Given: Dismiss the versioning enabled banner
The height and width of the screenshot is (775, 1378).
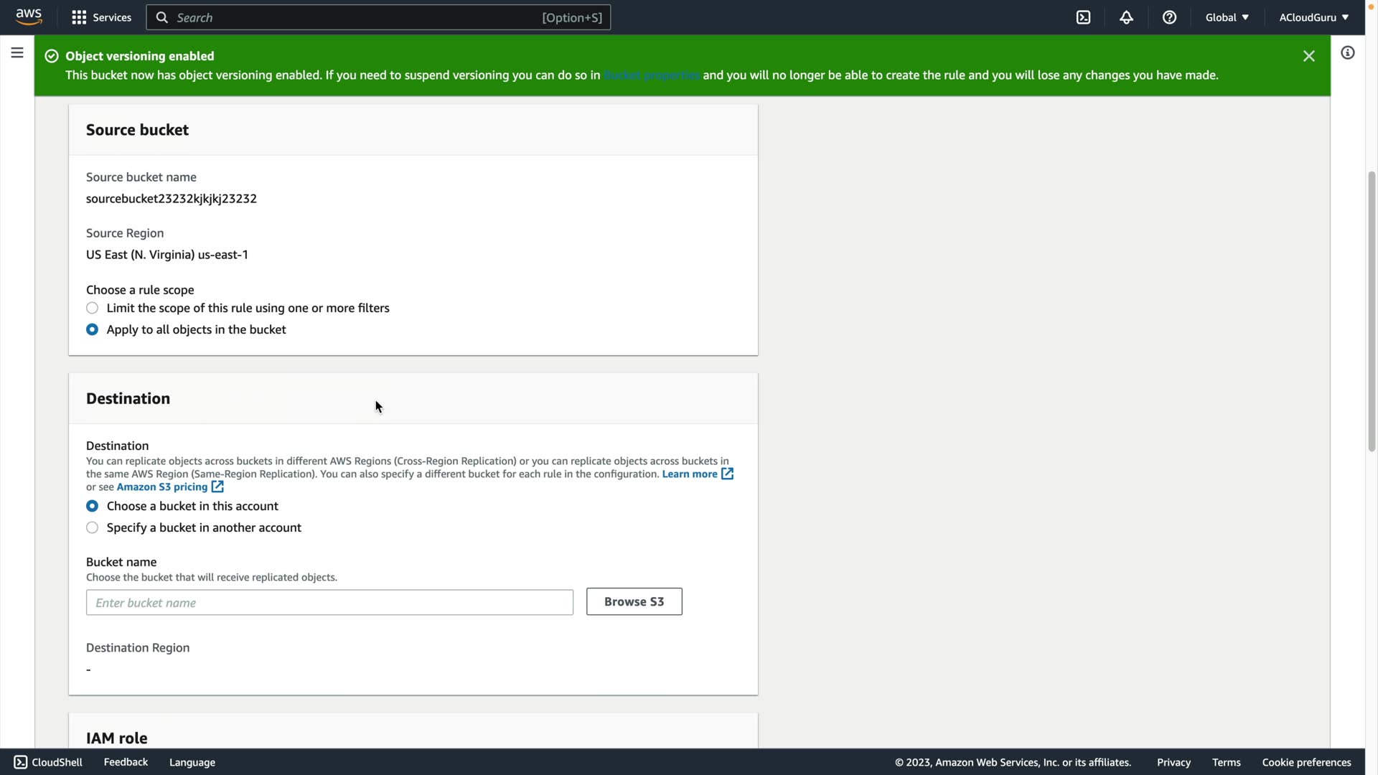Looking at the screenshot, I should click(x=1308, y=56).
